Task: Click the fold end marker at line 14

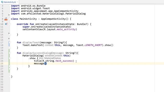Action: [10, 35]
